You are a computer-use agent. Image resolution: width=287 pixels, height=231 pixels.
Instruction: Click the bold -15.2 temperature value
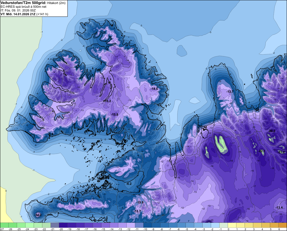click(x=107, y=101)
